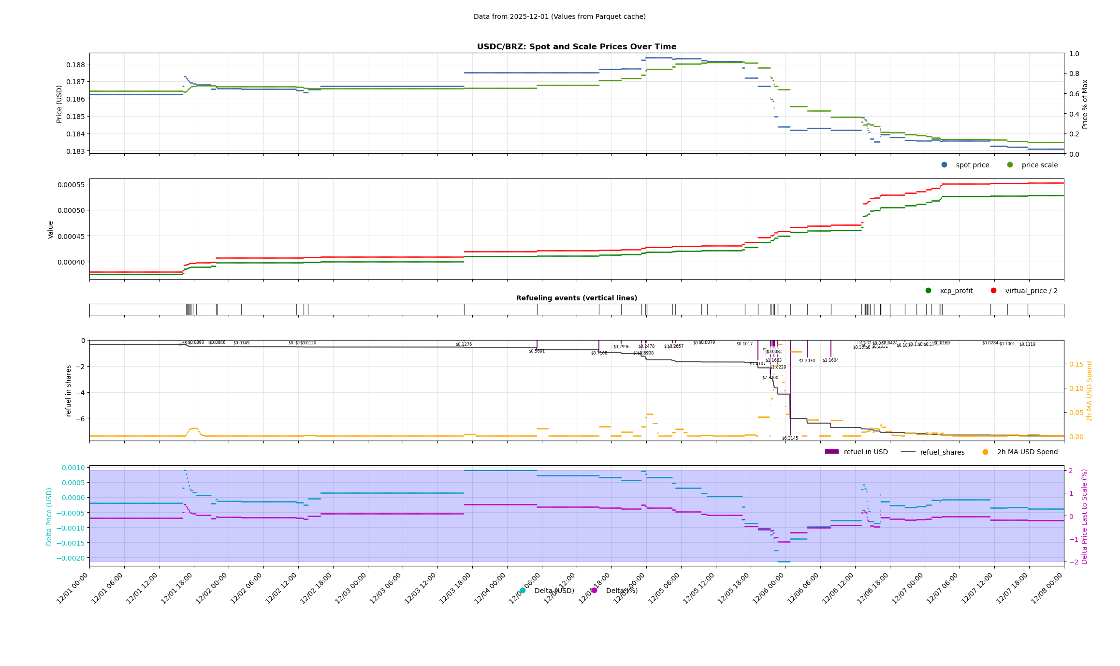The image size is (1120, 666).
Task: Click the orange 2h MA USD Spend legend dot
Action: click(985, 452)
